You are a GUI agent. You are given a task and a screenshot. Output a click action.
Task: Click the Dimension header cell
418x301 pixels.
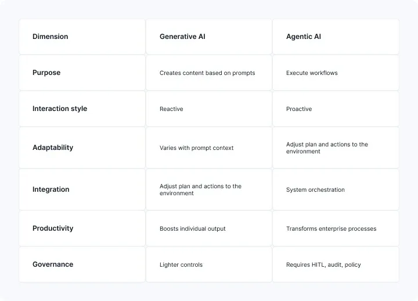[82, 37]
